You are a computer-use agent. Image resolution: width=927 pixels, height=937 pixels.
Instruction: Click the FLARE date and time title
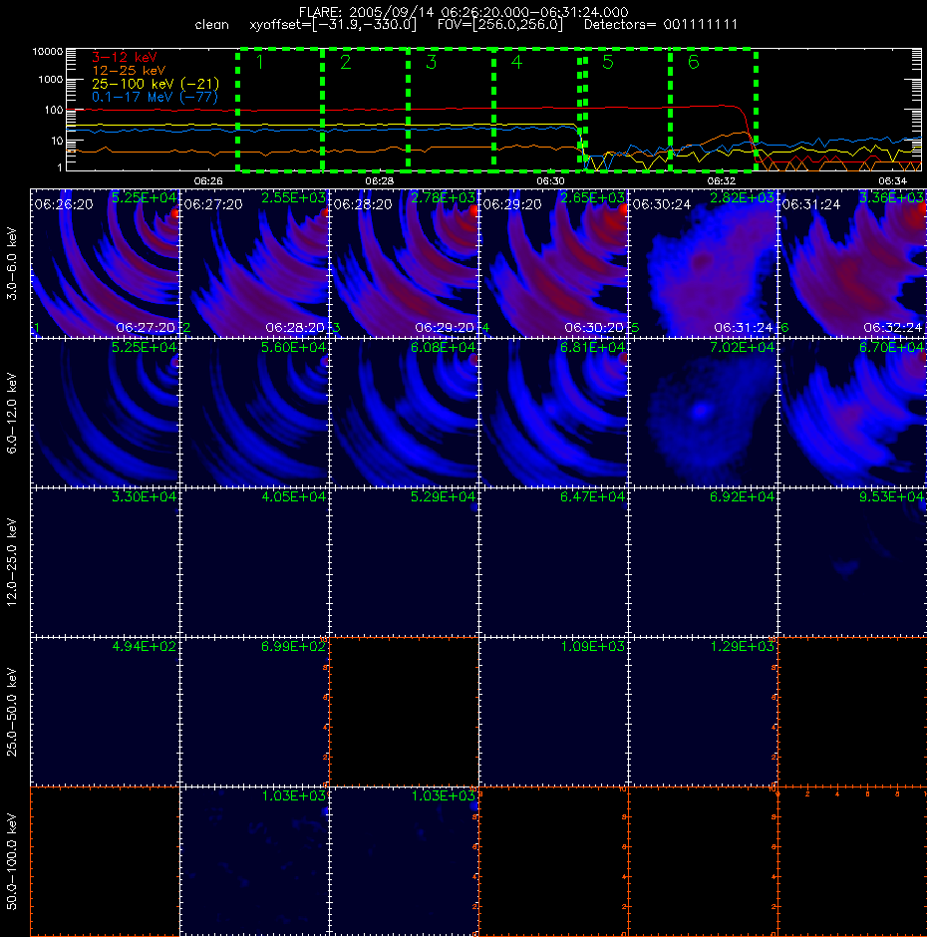click(x=463, y=12)
